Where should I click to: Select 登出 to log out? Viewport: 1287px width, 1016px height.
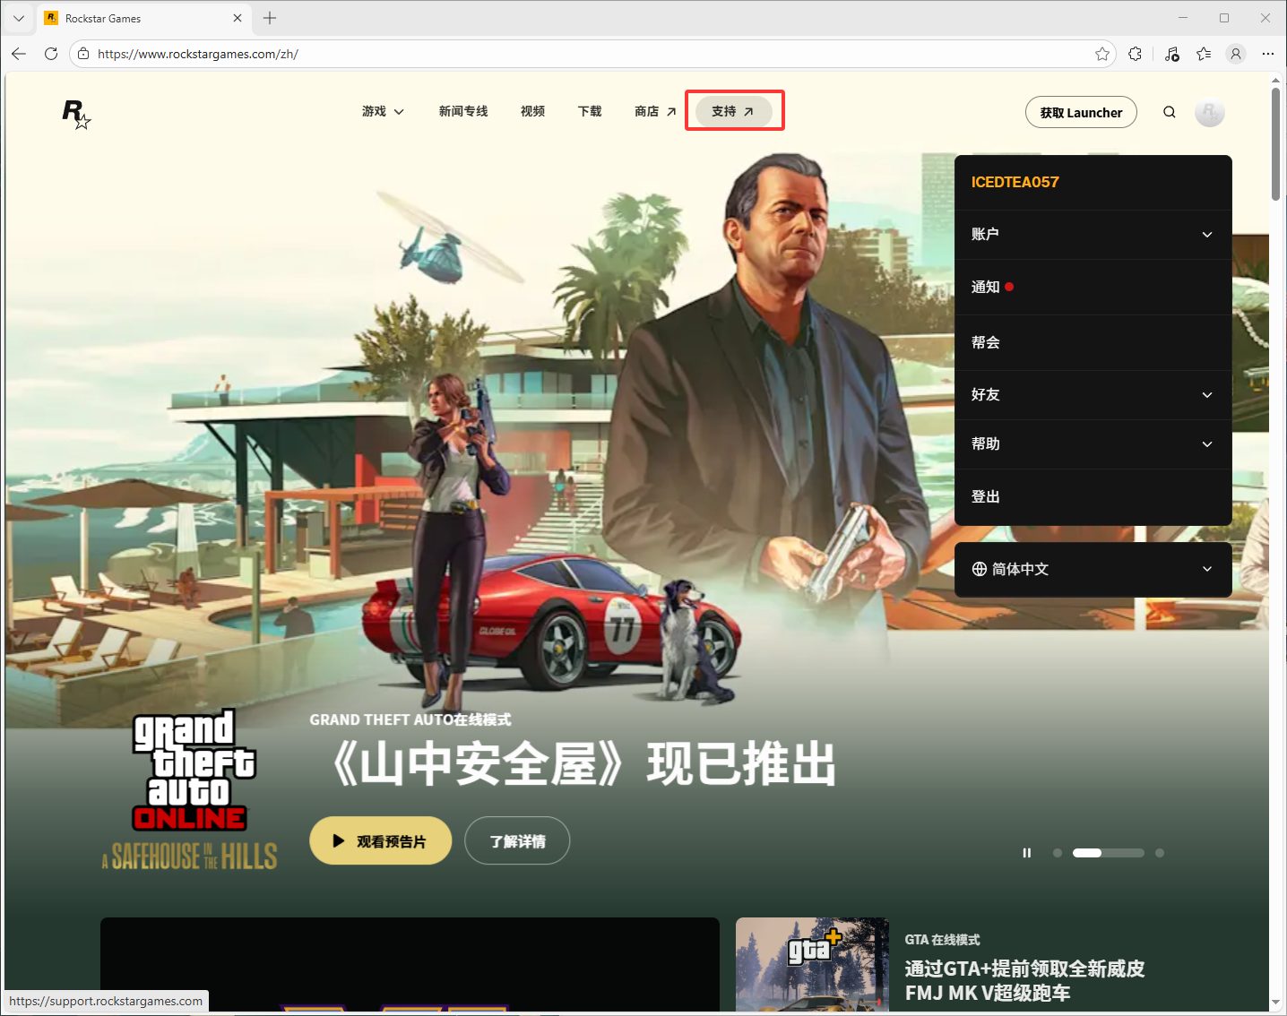tap(986, 496)
